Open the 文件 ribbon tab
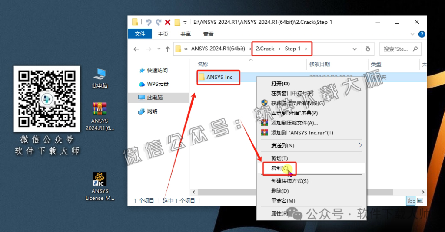The image size is (445, 232). click(x=140, y=34)
